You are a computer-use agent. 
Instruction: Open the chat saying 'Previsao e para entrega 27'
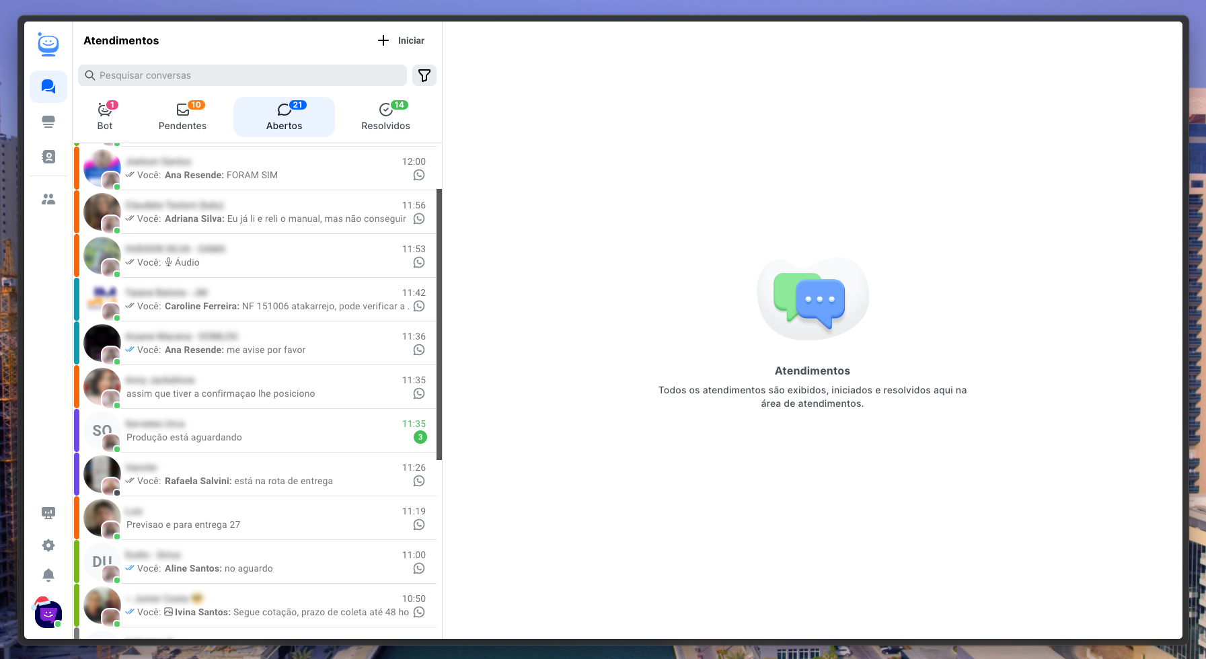(x=256, y=518)
